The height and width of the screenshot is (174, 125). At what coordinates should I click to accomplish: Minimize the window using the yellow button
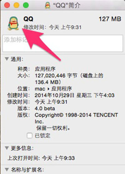[17, 5]
